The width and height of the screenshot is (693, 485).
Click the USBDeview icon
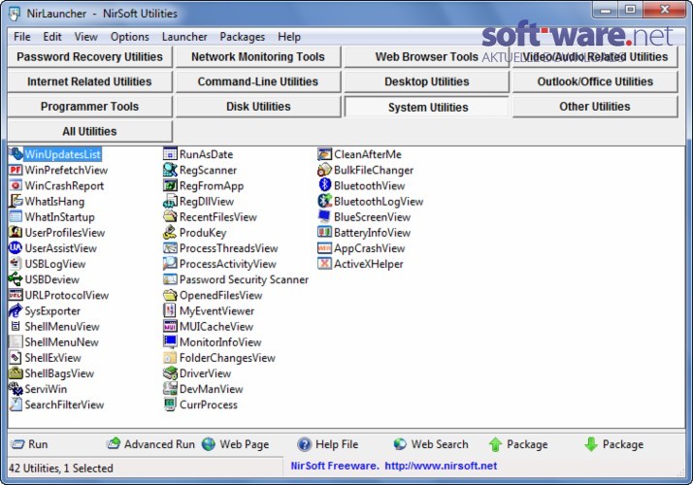point(16,279)
